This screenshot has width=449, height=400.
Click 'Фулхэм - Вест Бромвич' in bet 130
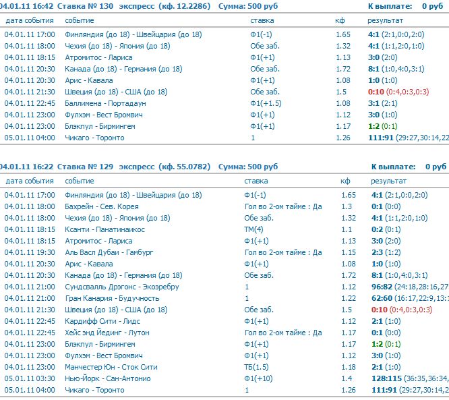coord(104,115)
